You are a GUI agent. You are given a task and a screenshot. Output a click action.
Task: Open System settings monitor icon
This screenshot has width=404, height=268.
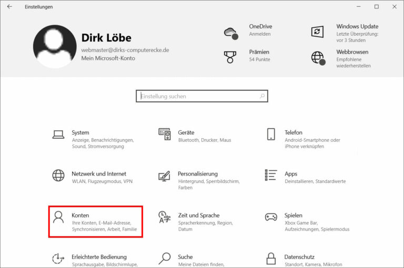click(58, 135)
